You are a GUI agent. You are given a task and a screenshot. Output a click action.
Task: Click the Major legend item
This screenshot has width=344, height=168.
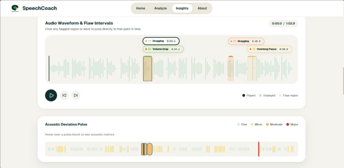pos(292,125)
